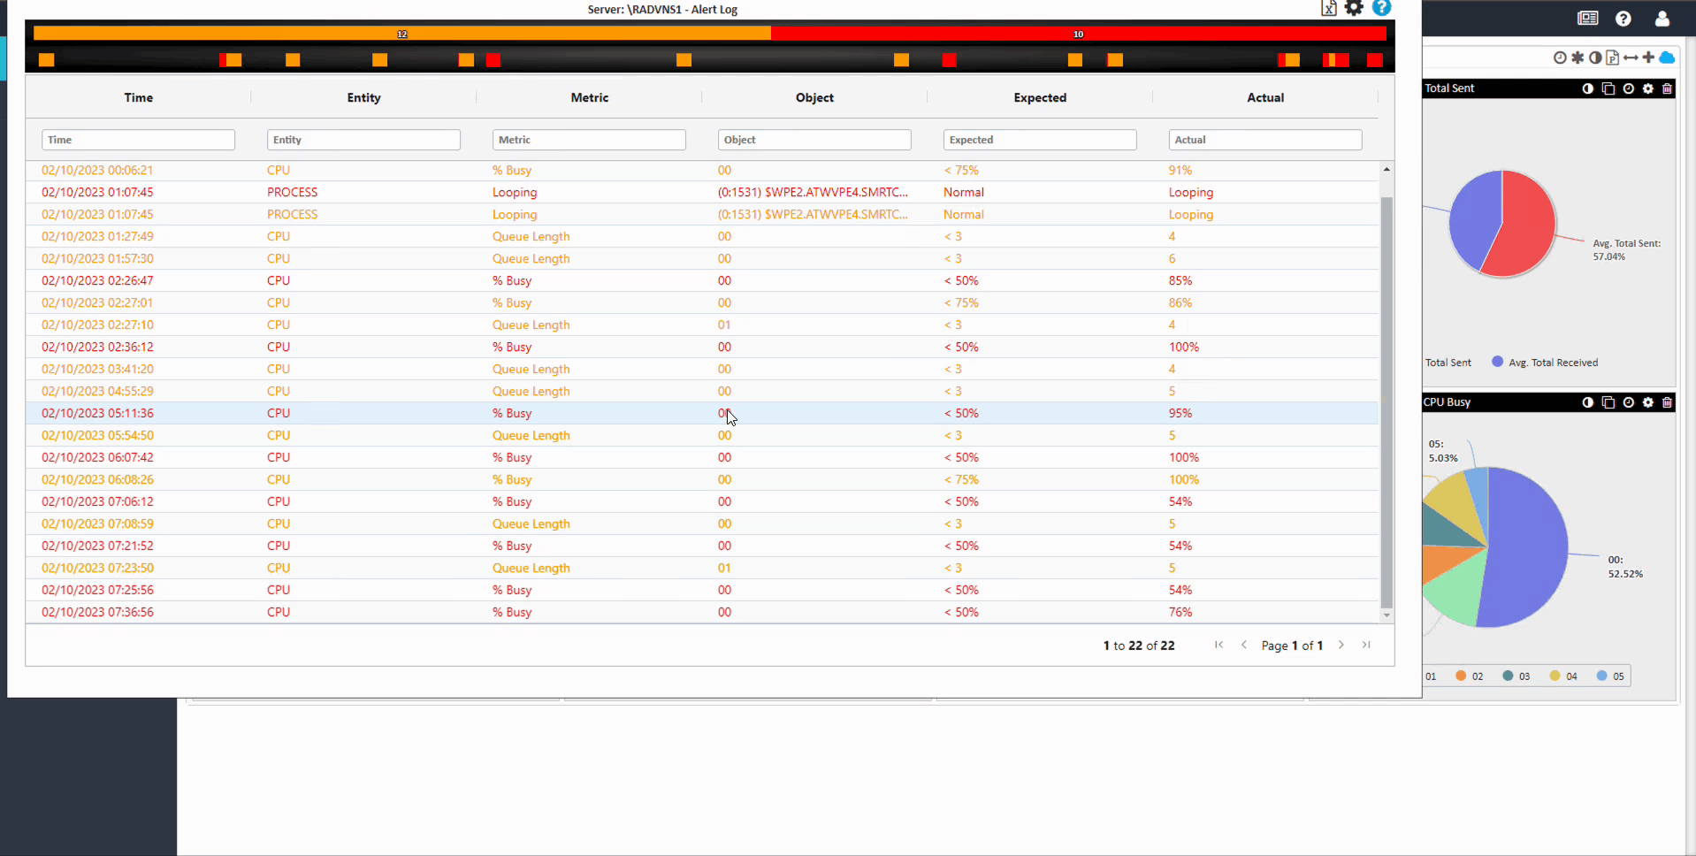
Task: Go to last page of alerts
Action: click(1366, 645)
